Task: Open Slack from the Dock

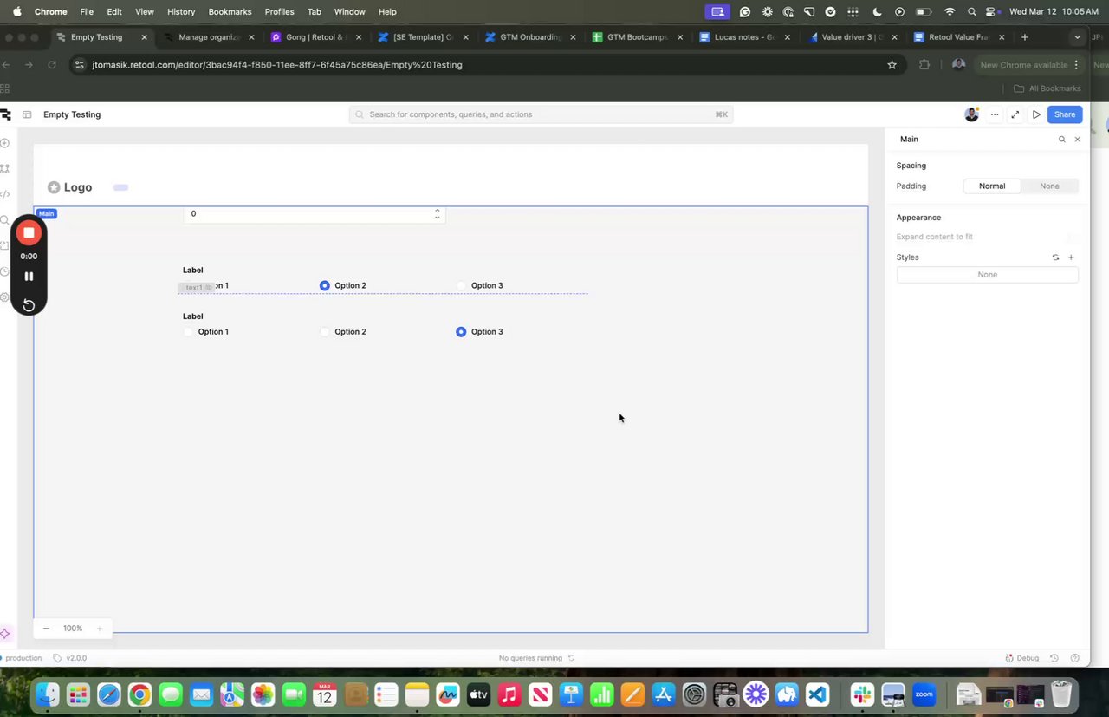Action: [x=862, y=694]
